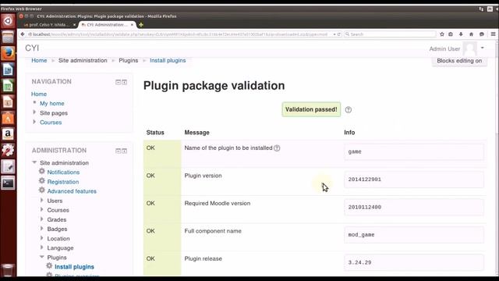Go back with browser back arrow
The height and width of the screenshot is (281, 499).
click(23, 34)
